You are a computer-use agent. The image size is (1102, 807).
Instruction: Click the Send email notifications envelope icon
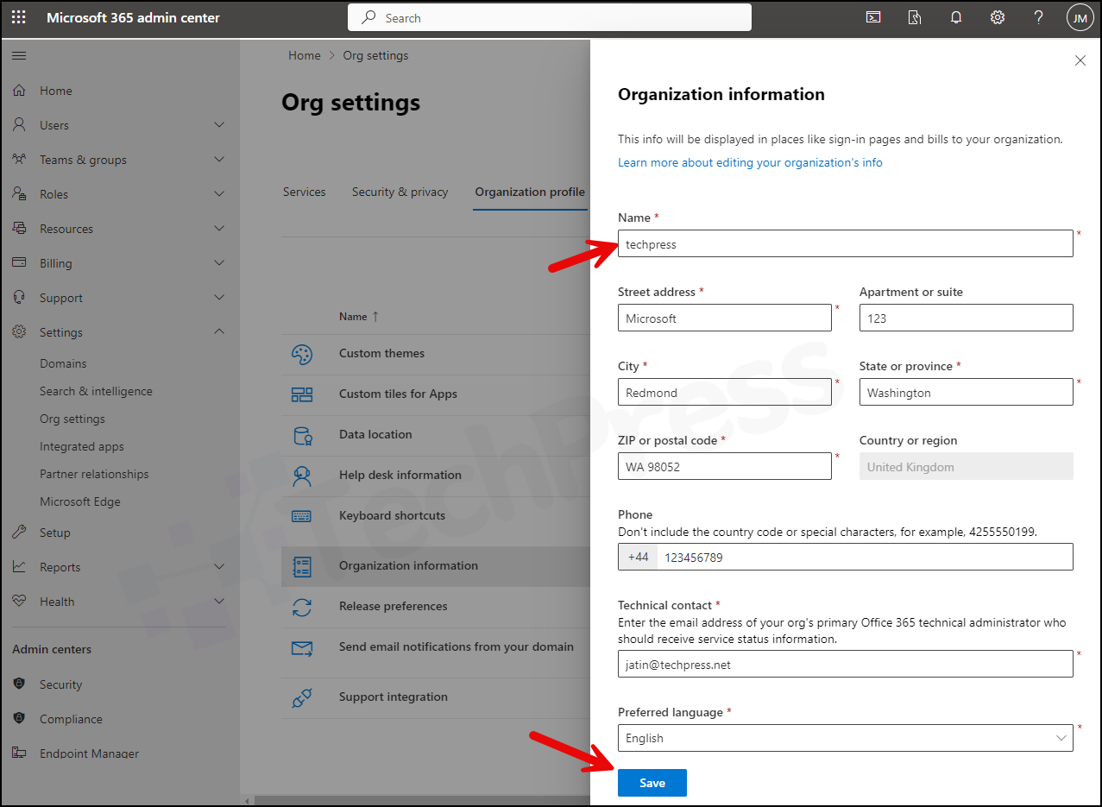click(302, 647)
